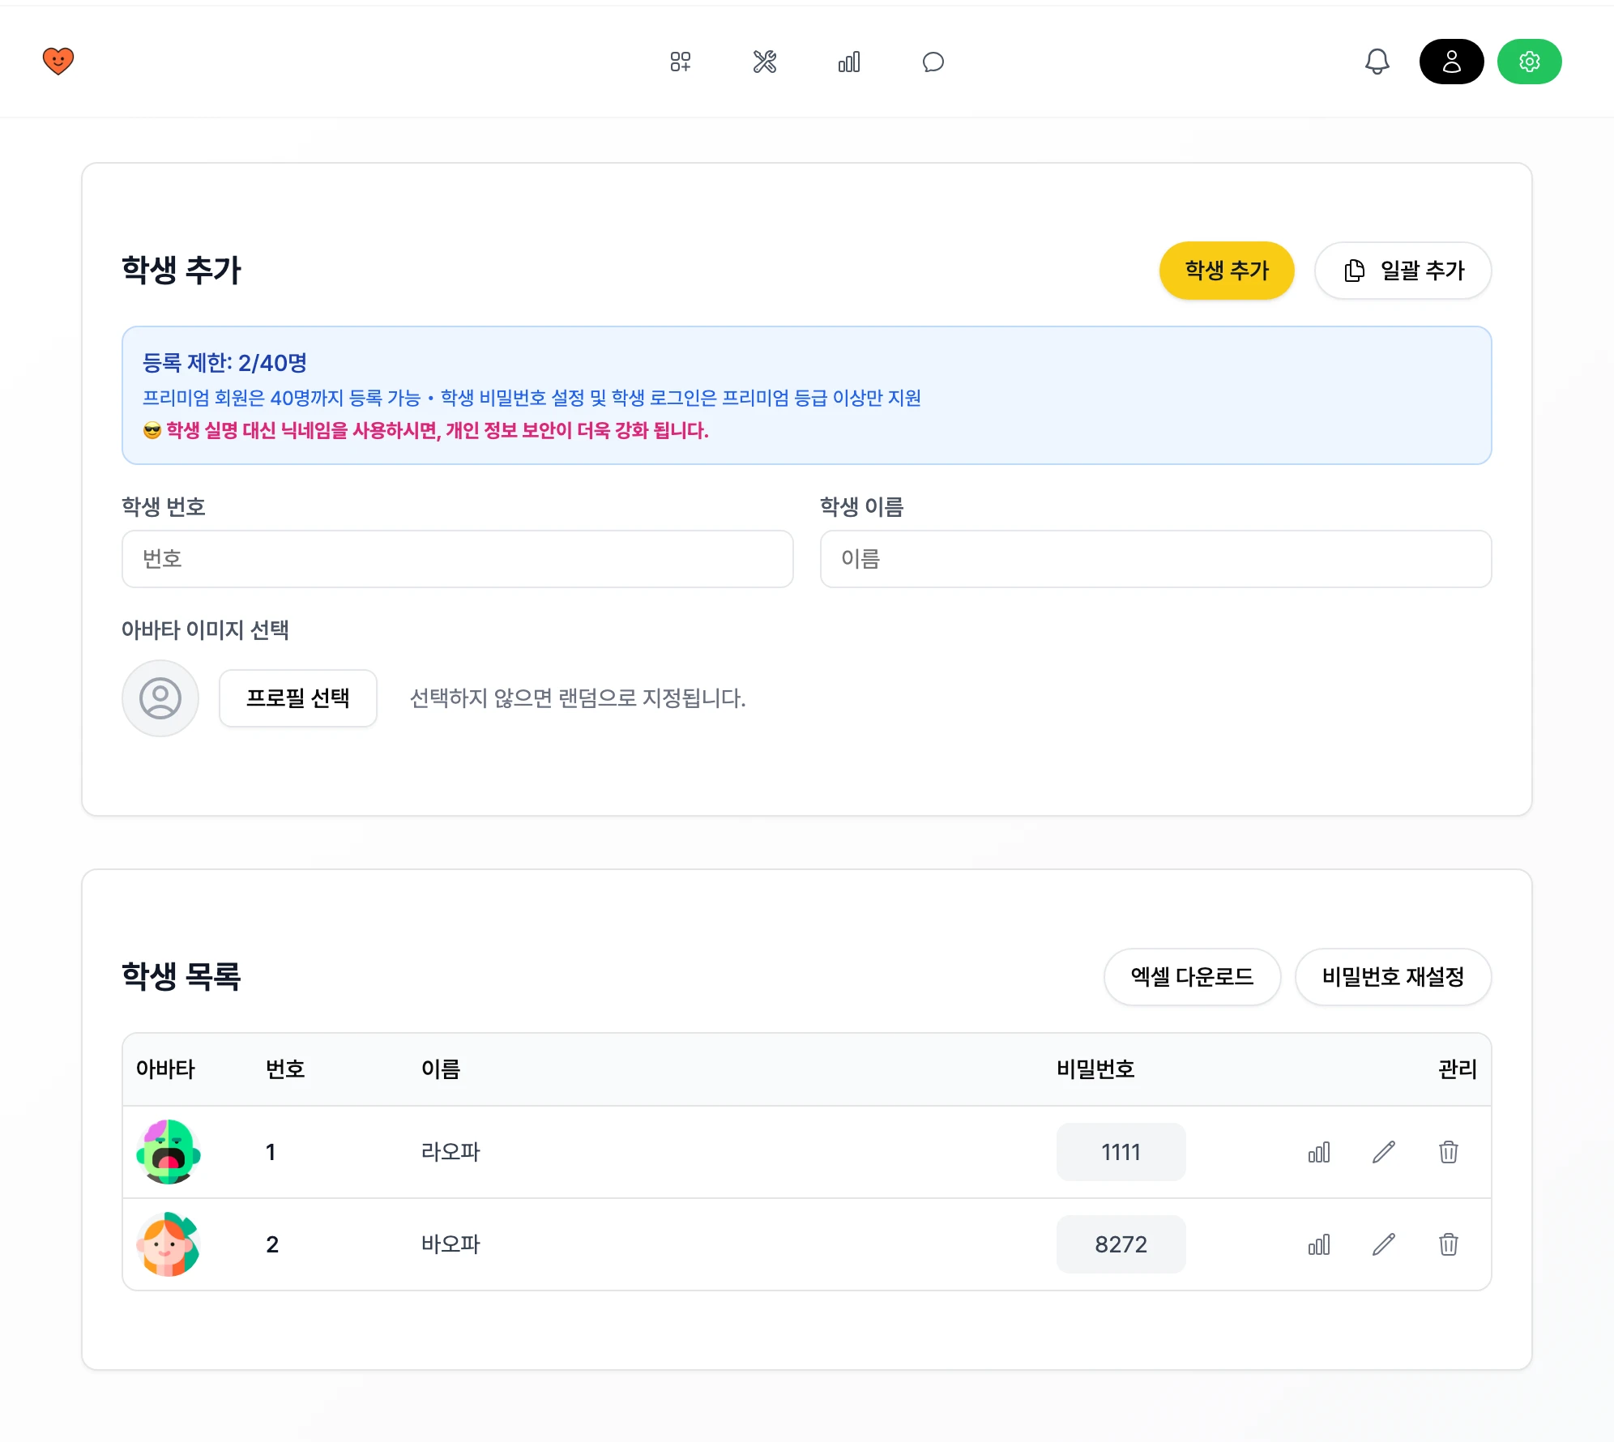Edit student 바오파 with pencil icon
The image size is (1614, 1442).
coord(1384,1244)
